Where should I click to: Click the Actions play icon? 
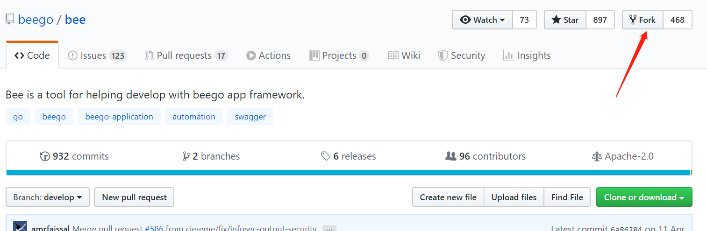[251, 56]
